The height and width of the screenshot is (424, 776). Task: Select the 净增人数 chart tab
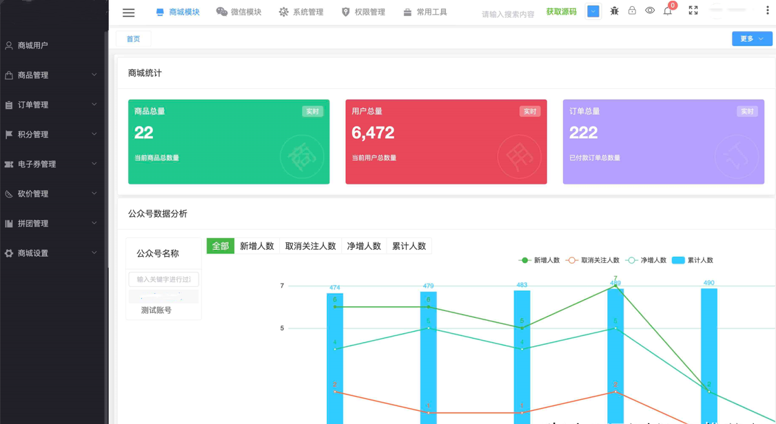click(364, 246)
